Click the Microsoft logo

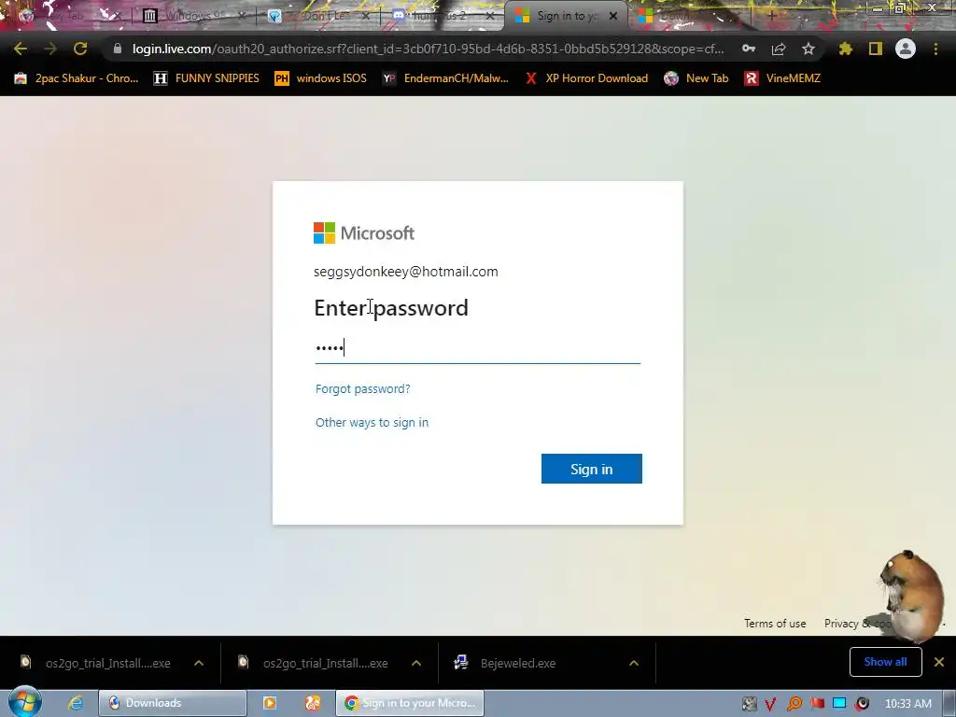364,232
